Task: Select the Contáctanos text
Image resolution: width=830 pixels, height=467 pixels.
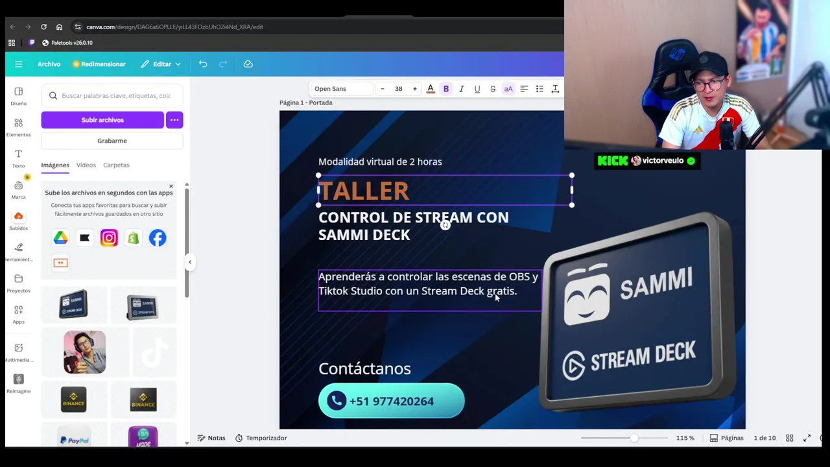Action: (x=364, y=368)
